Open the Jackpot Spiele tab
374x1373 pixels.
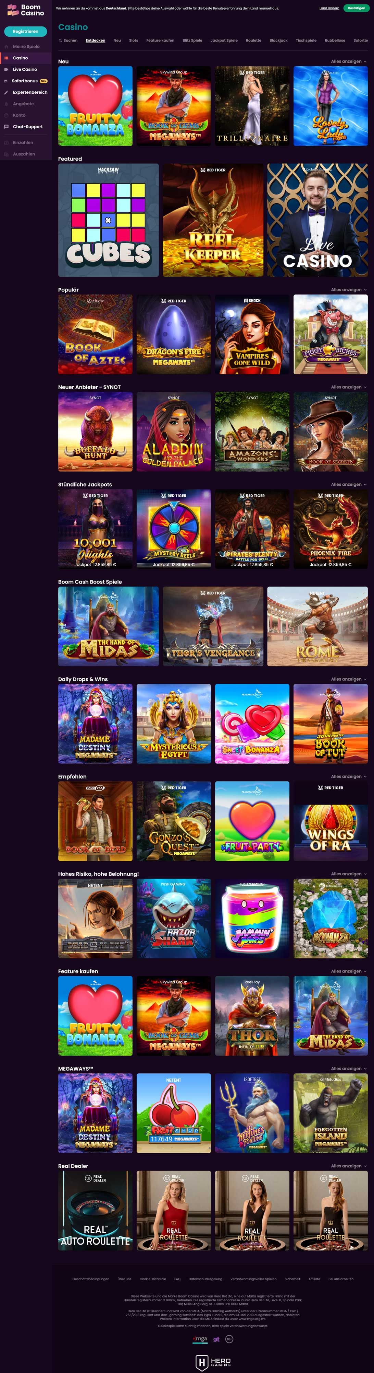pyautogui.click(x=224, y=41)
